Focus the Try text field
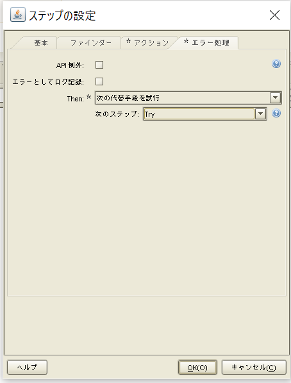Image resolution: width=291 pixels, height=383 pixels. [x=199, y=114]
